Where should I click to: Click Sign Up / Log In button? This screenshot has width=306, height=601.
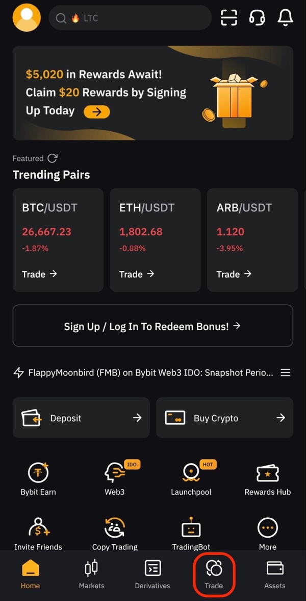point(152,326)
